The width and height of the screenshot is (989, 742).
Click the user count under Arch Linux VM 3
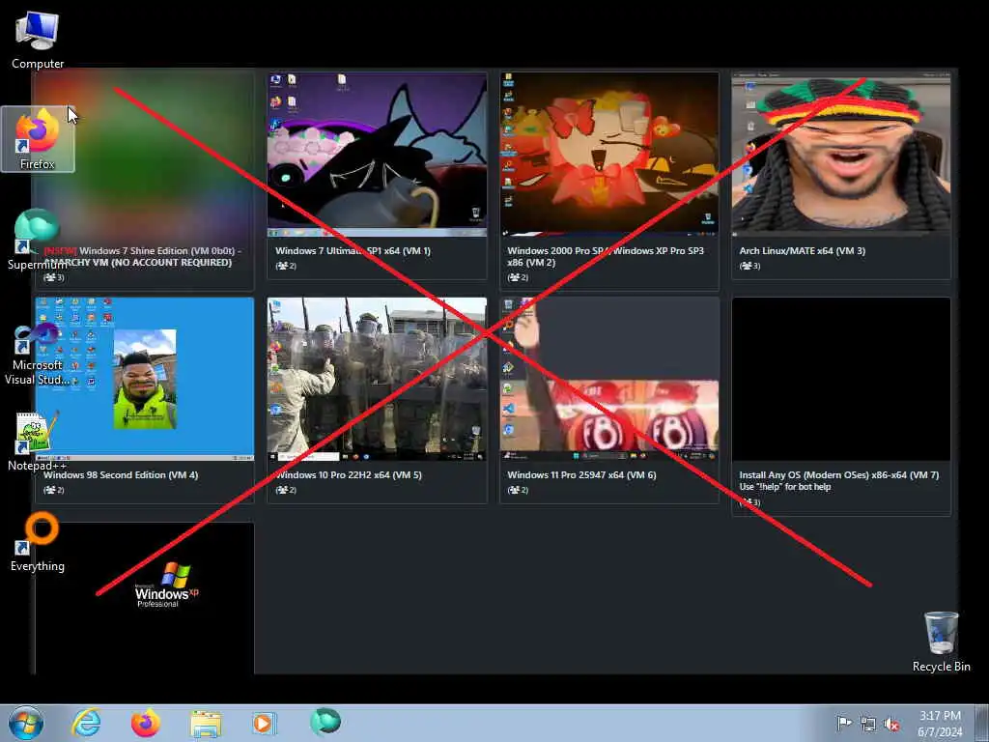(749, 266)
